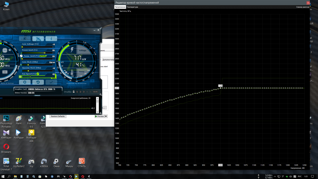Open PotPlayer desktop shortcut

click(19, 134)
